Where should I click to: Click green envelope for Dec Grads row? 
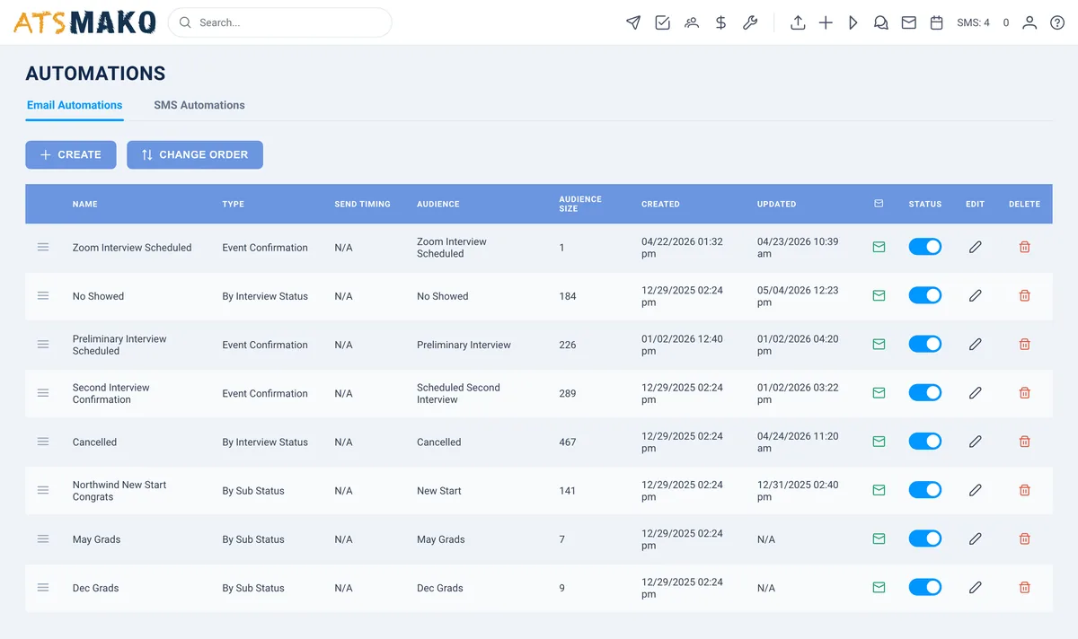(x=879, y=587)
